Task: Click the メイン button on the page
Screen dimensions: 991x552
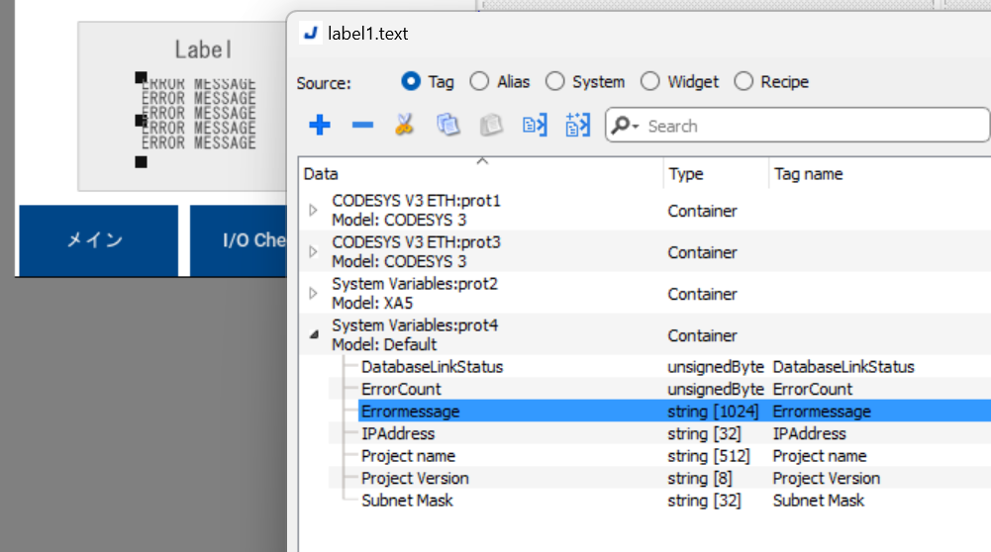Action: tap(98, 240)
